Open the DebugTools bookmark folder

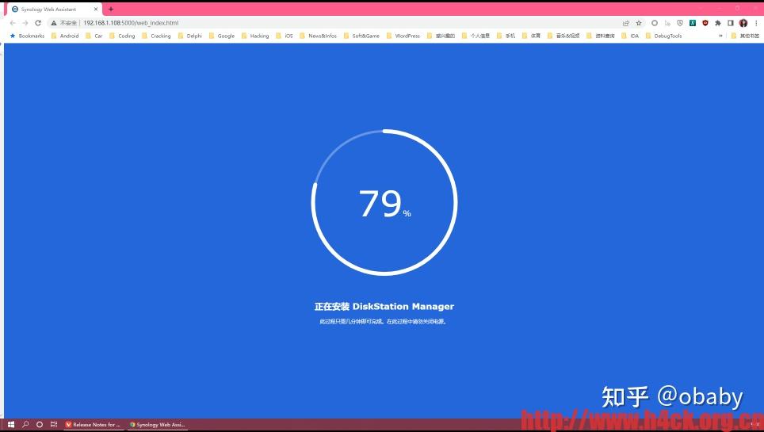coord(663,36)
